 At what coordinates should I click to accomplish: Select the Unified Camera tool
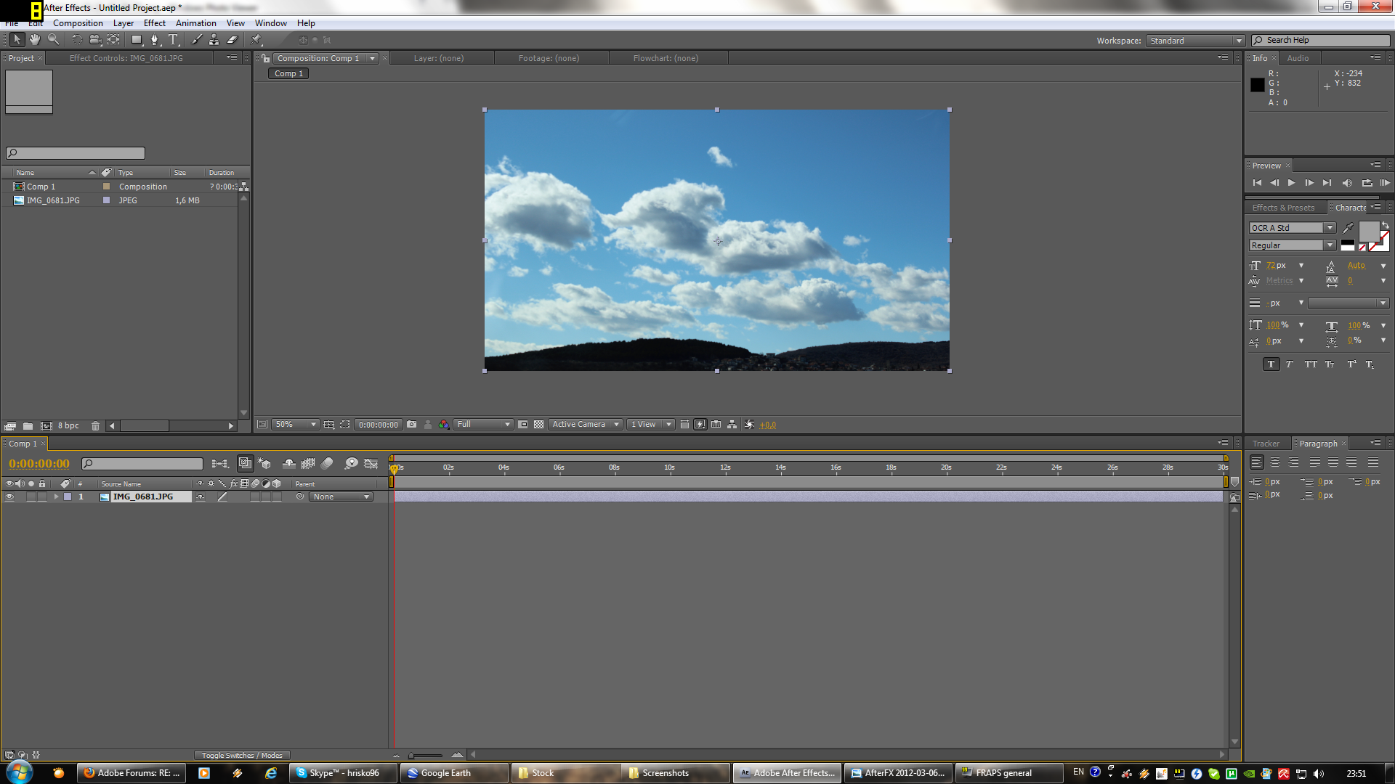point(95,40)
